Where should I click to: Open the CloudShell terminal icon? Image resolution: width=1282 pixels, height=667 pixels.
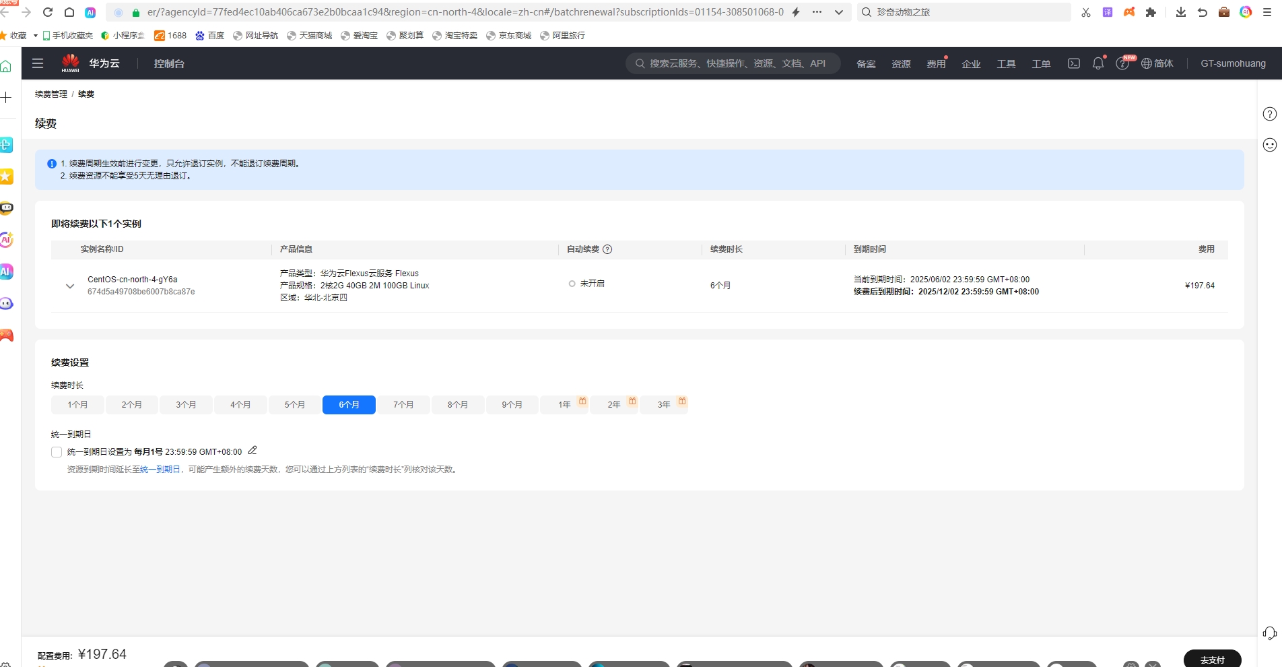(x=1074, y=63)
